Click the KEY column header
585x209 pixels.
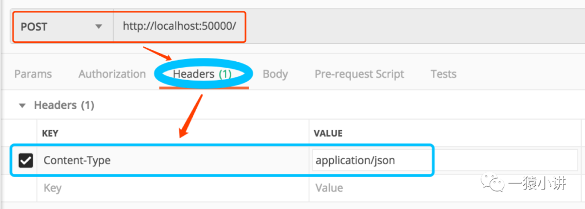[x=50, y=133]
